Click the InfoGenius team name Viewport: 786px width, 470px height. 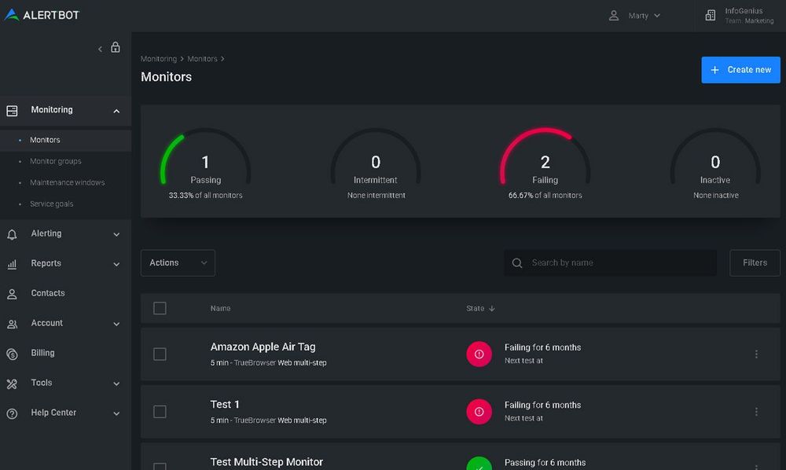[x=744, y=11]
